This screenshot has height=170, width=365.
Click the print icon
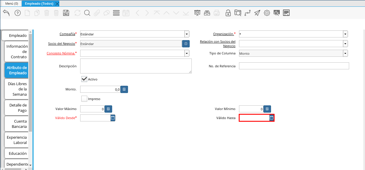coord(217,13)
